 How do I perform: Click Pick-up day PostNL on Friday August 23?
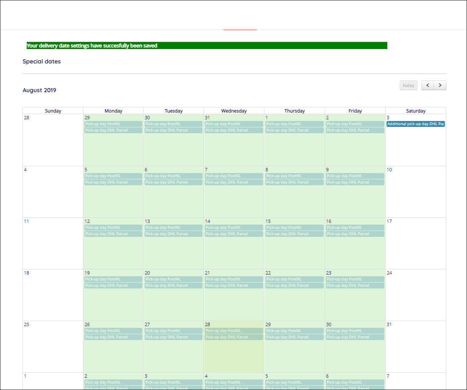pyautogui.click(x=355, y=279)
